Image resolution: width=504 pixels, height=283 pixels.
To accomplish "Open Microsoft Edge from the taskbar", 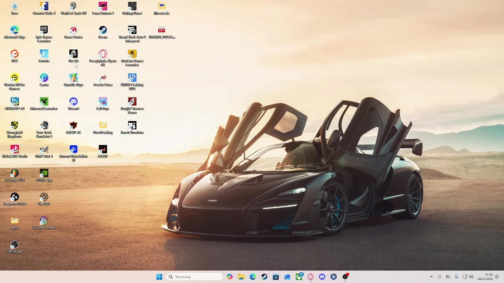I will tap(253, 277).
